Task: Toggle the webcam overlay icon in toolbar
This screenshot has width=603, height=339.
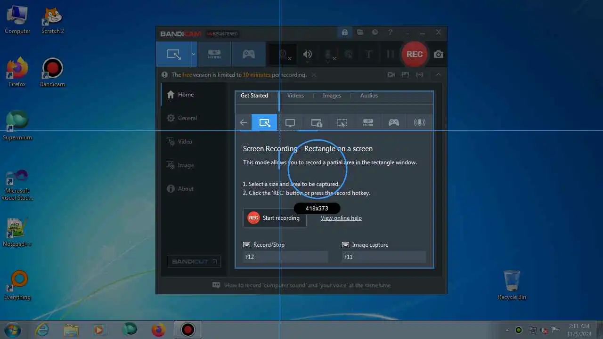Action: pyautogui.click(x=283, y=54)
